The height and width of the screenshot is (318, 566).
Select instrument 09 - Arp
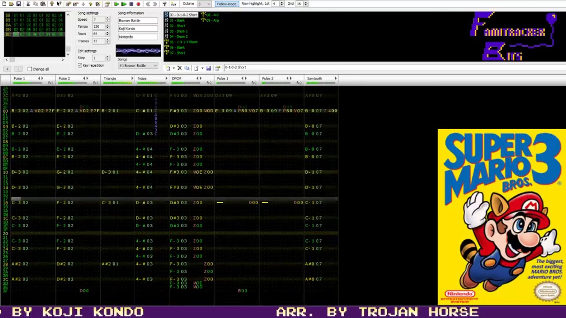pyautogui.click(x=213, y=20)
